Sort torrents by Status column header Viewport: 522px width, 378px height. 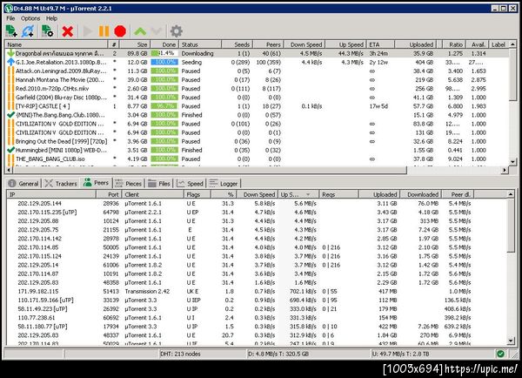[x=200, y=44]
